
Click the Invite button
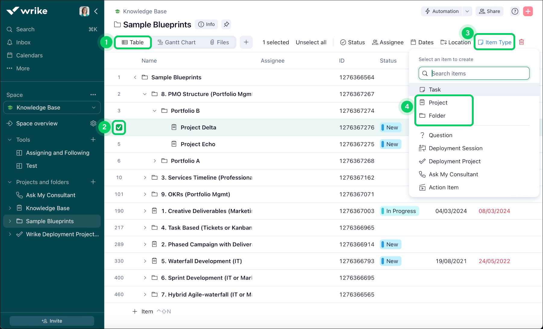(52, 321)
